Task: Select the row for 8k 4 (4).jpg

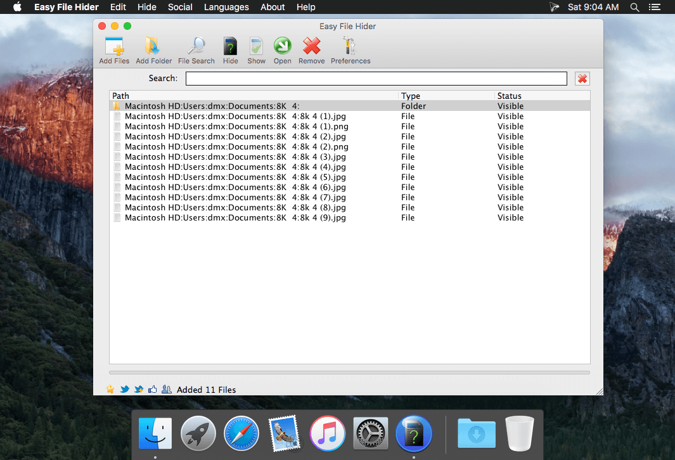Action: tap(350, 167)
